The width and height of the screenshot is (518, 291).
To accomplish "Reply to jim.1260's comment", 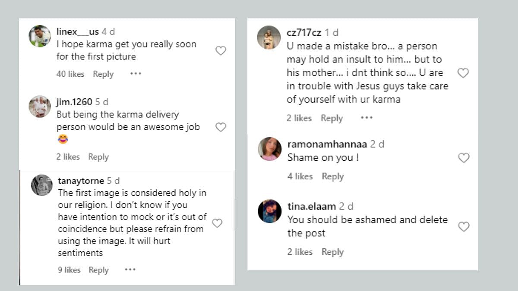I will click(x=98, y=157).
